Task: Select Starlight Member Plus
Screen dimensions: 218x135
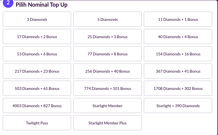Action: click(x=108, y=123)
